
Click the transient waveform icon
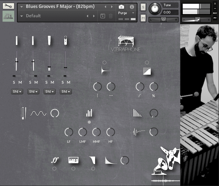tap(139, 132)
